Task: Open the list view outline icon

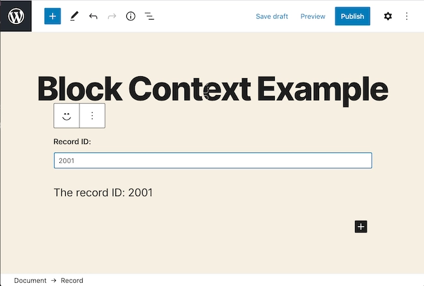Action: coord(149,16)
